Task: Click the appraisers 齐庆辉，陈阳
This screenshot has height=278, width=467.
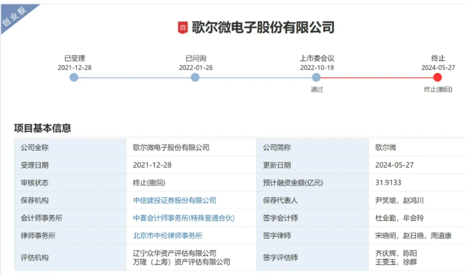Action: coord(396,253)
